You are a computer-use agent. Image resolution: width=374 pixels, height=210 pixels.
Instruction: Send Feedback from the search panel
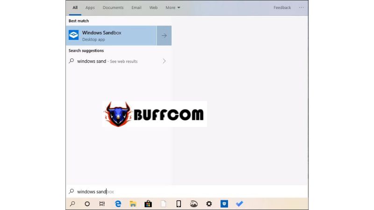coord(282,7)
